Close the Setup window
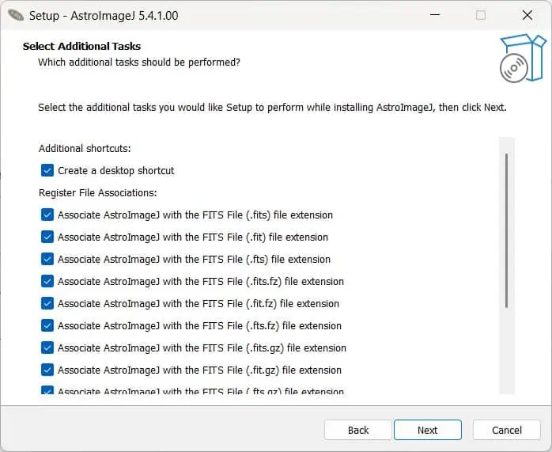 527,15
